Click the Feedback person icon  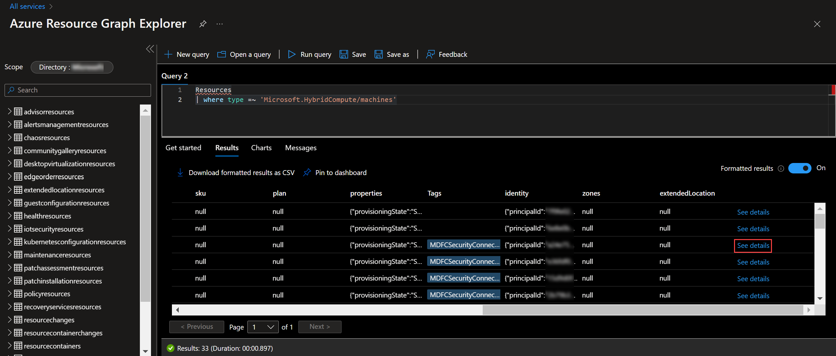point(430,54)
